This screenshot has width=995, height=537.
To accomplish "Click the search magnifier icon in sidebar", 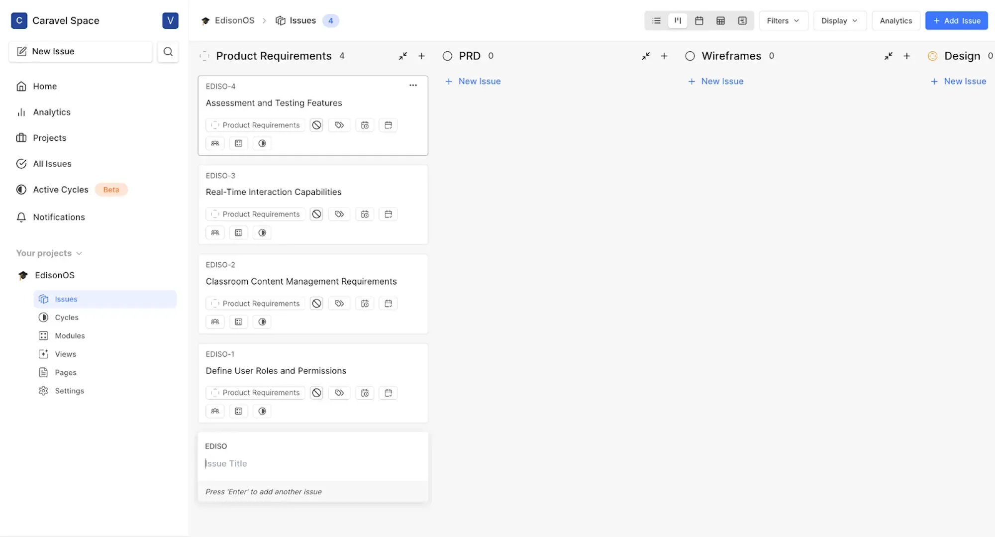I will (168, 51).
